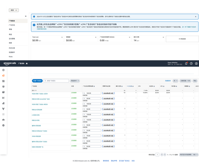Click the info icon in the vCPM notice banner
Screen dimensions: 199x164
point(34,25)
